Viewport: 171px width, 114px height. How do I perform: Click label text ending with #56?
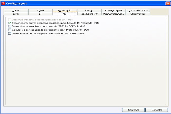[48, 33]
